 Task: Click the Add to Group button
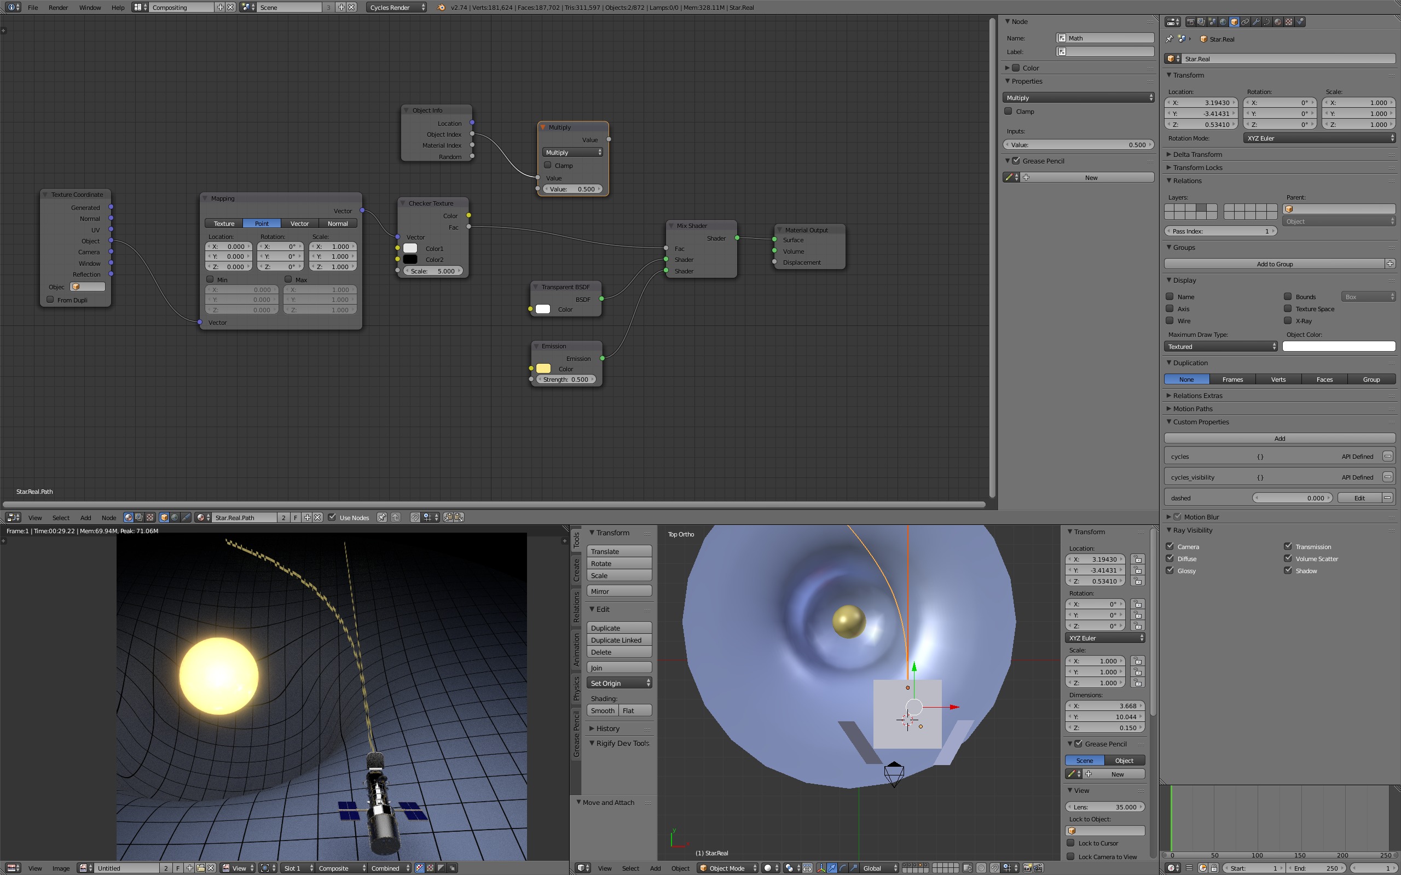pyautogui.click(x=1273, y=264)
